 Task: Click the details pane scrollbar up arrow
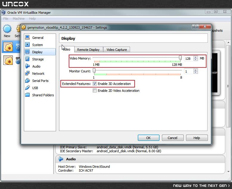(228, 42)
